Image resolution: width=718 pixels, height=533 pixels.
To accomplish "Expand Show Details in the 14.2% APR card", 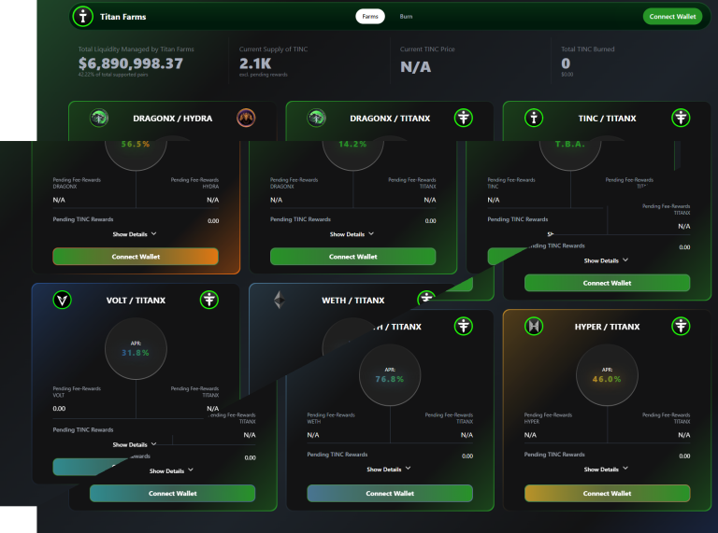I will (352, 234).
